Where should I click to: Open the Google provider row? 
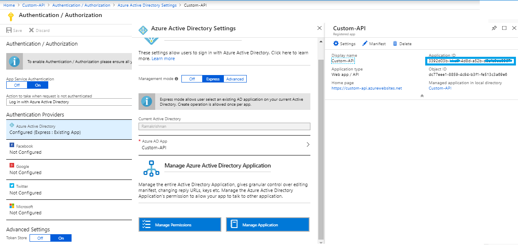pos(69,170)
